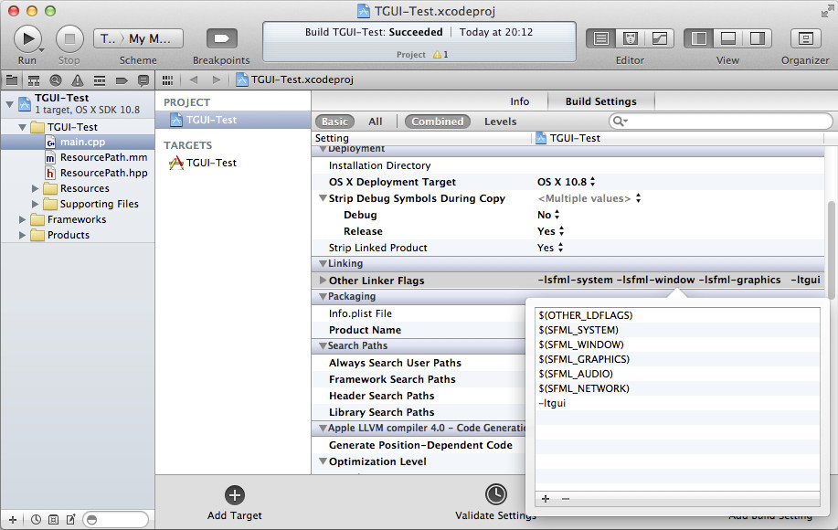838x530 pixels.
Task: Go back in editor history
Action: coord(194,80)
